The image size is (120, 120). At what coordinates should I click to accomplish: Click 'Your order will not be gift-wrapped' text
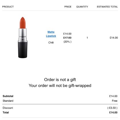pos(60,85)
